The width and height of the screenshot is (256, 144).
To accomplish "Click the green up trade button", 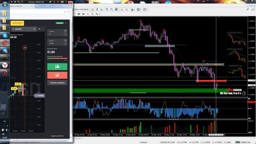I will 57,67.
